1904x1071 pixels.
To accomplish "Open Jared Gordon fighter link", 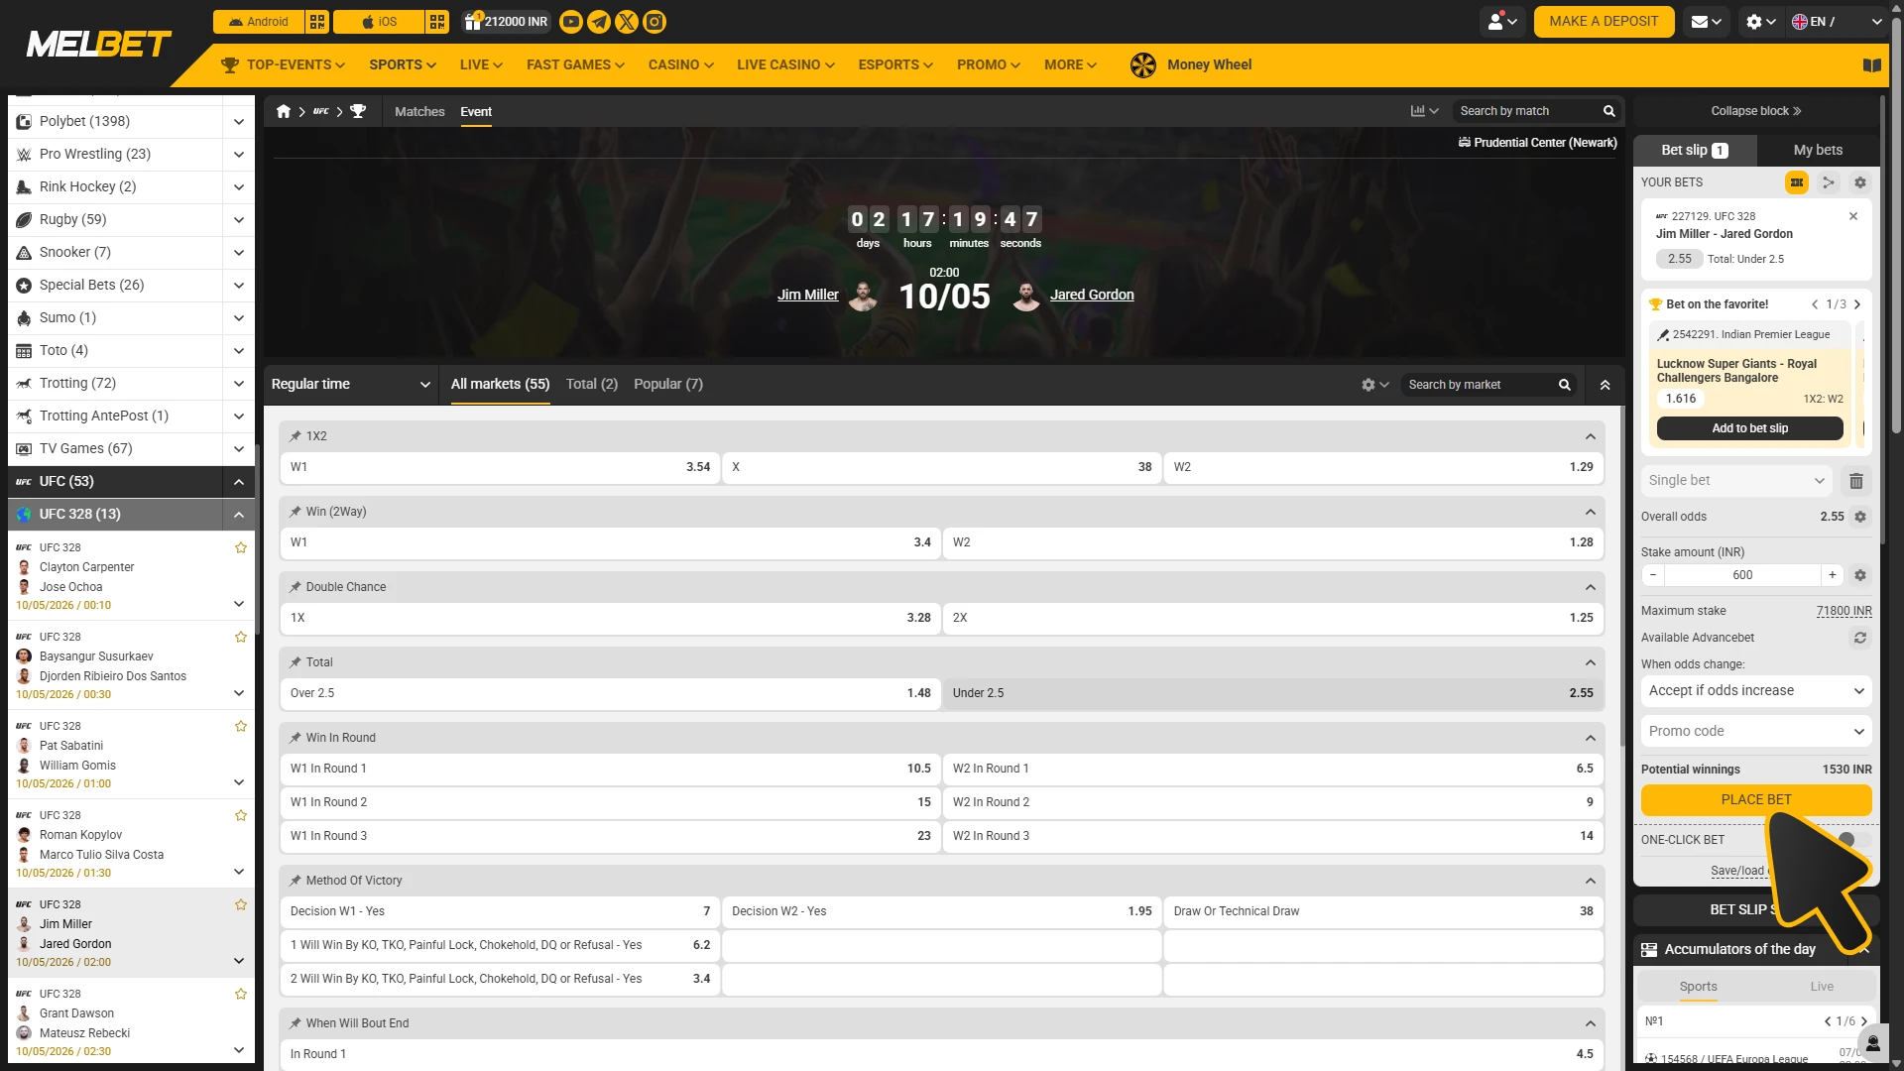I will click(x=1092, y=296).
